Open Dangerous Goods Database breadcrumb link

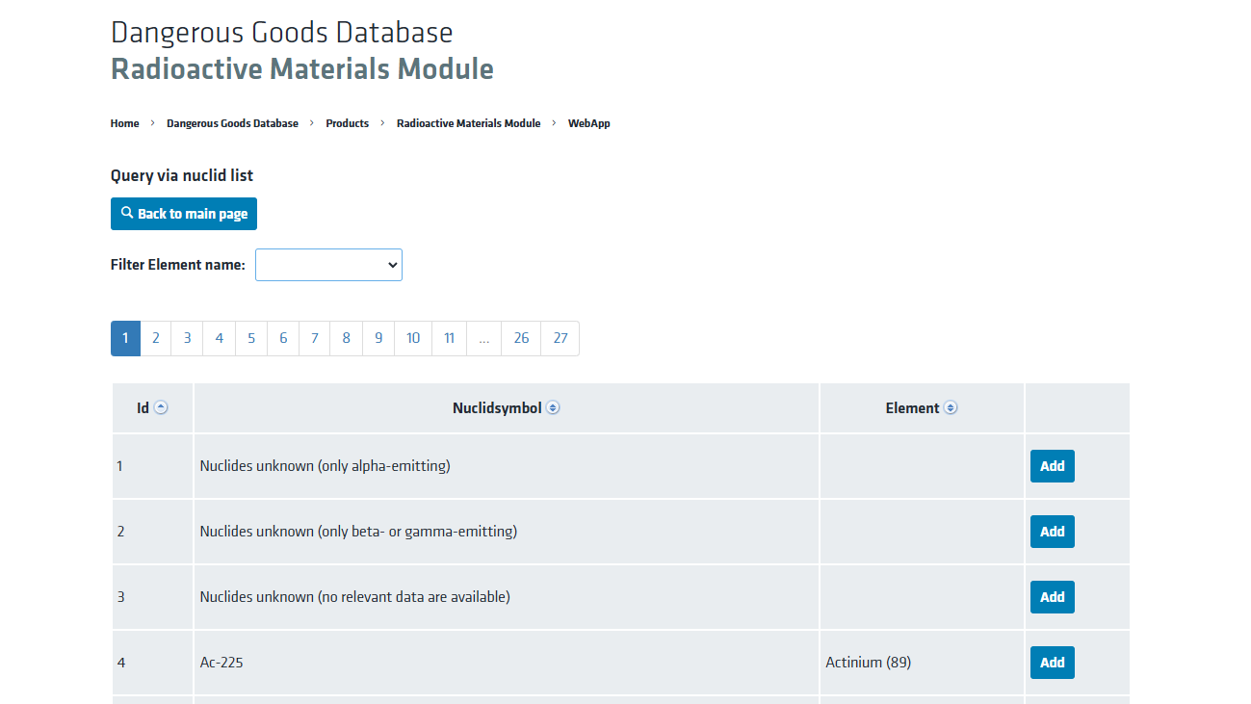click(232, 123)
